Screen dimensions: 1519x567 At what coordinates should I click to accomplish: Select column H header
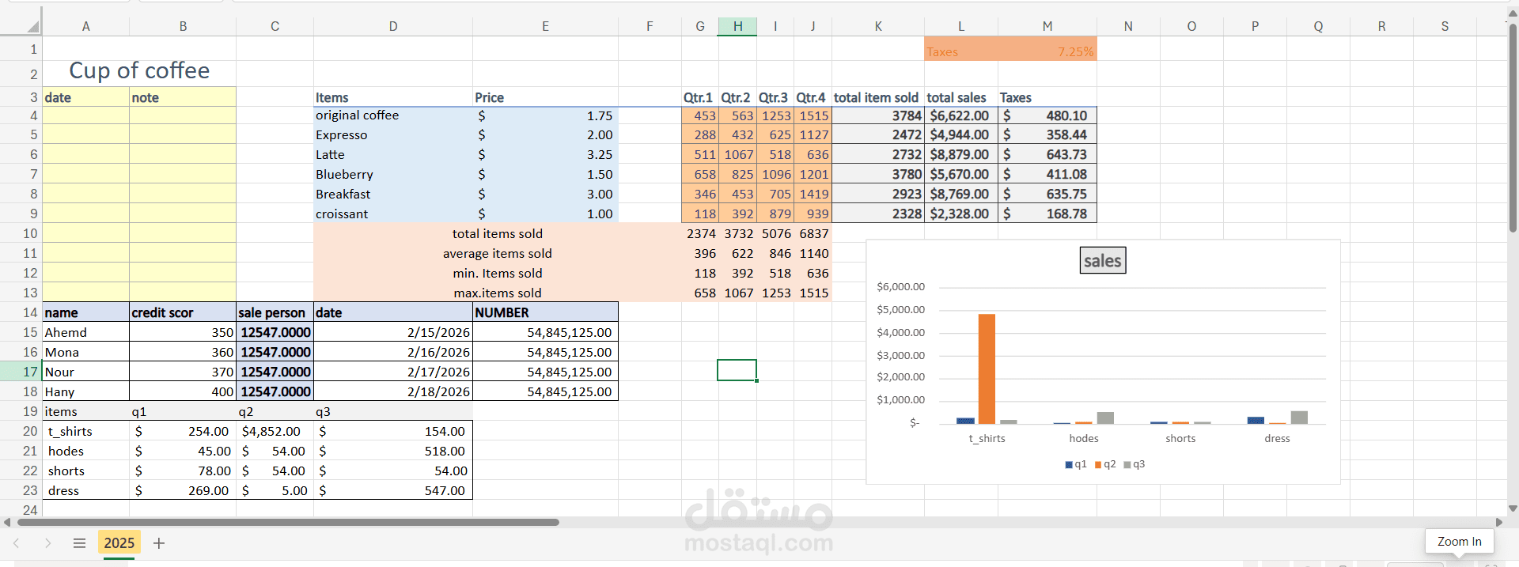click(737, 26)
